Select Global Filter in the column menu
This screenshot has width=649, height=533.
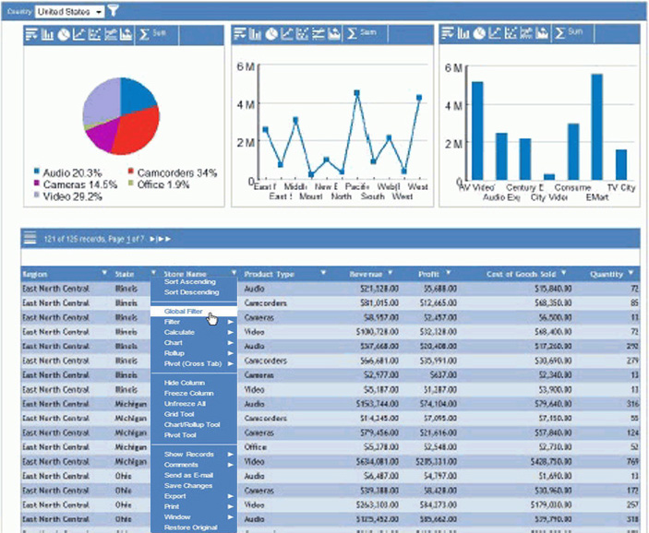click(x=193, y=312)
